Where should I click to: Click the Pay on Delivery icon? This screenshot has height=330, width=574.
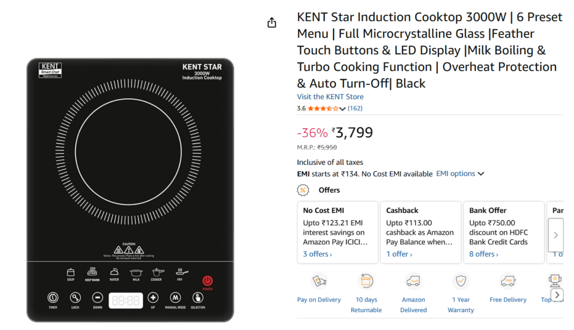tap(319, 281)
